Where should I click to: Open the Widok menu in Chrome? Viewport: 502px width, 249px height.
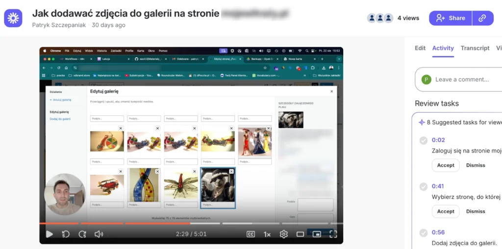(89, 51)
